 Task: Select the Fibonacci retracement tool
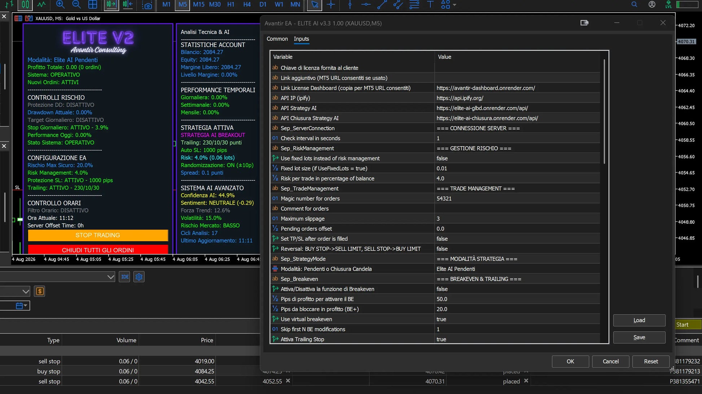(x=414, y=5)
